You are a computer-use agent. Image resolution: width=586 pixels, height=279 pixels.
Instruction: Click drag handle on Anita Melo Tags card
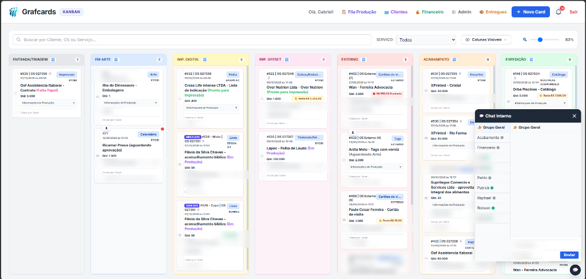click(x=344, y=160)
